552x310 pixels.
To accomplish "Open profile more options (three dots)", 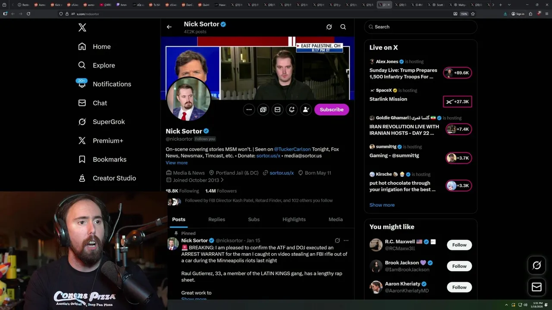I will coord(249,110).
